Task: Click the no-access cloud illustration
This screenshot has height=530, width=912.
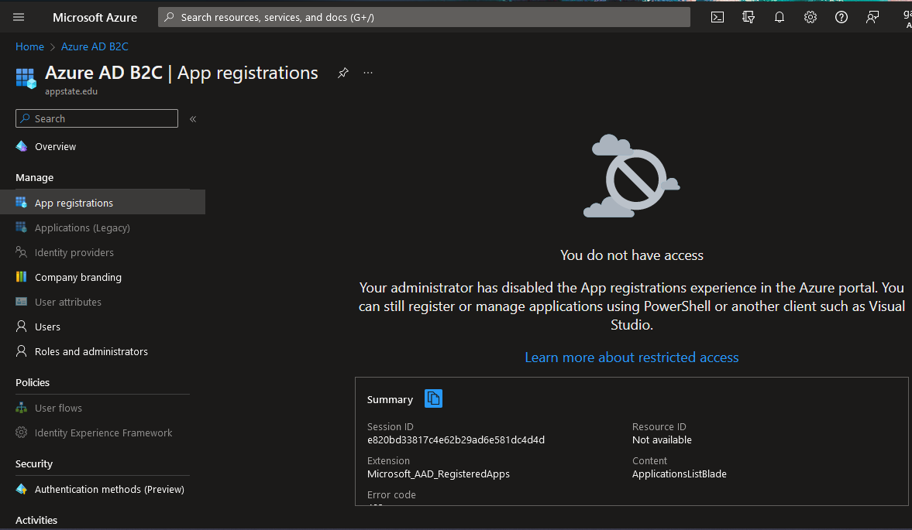Action: 632,176
